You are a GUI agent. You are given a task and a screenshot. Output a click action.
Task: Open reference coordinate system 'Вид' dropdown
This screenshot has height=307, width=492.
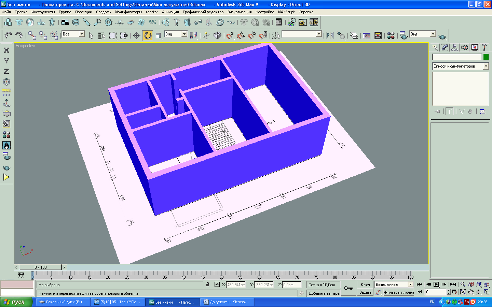184,34
